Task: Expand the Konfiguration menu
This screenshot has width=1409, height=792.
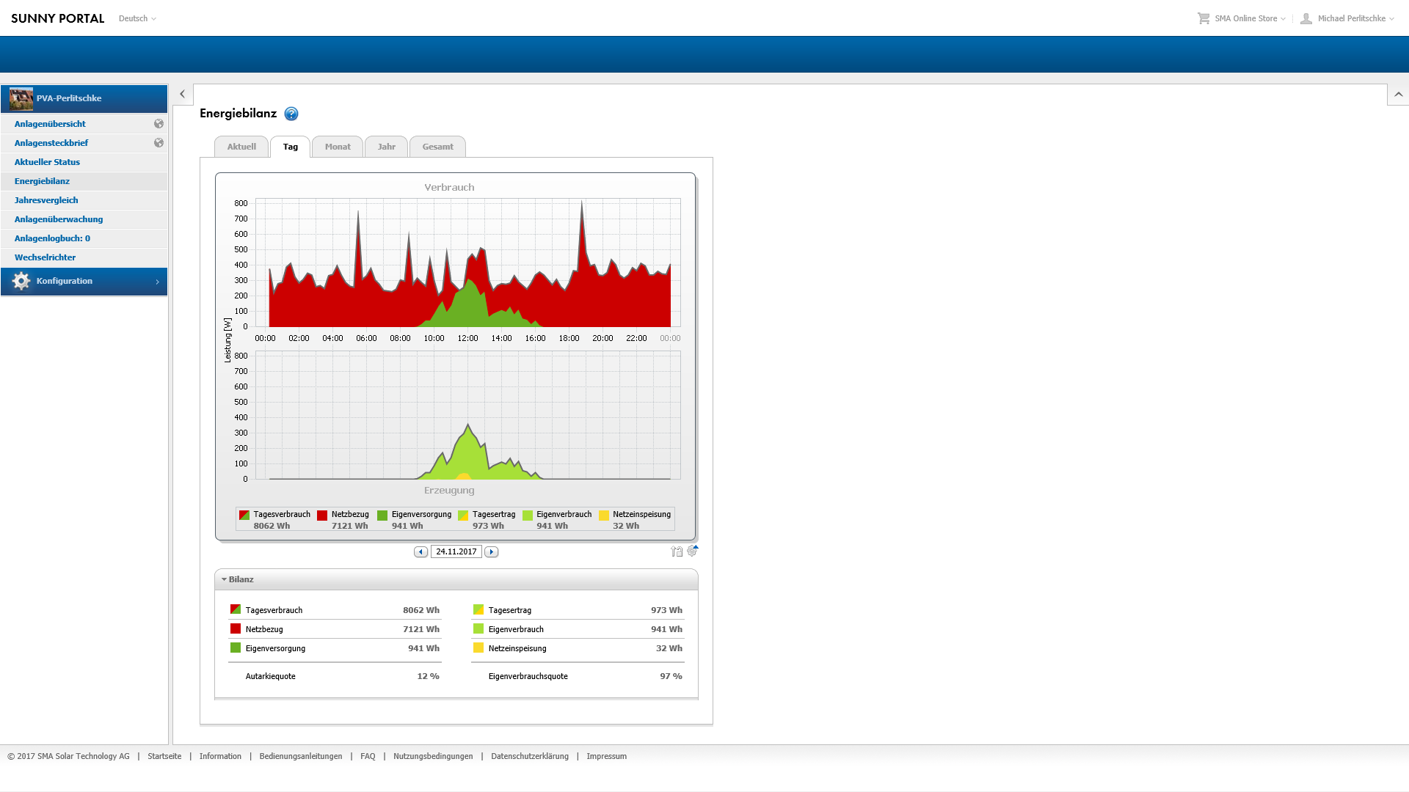Action: pos(84,282)
